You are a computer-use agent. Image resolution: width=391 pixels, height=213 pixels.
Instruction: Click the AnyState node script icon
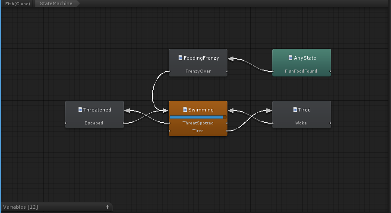pyautogui.click(x=290, y=58)
